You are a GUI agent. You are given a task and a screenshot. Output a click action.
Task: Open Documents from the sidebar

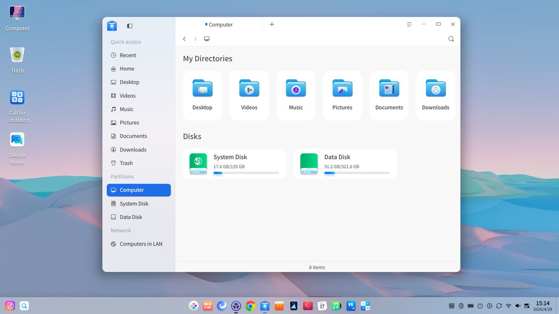(x=139, y=136)
